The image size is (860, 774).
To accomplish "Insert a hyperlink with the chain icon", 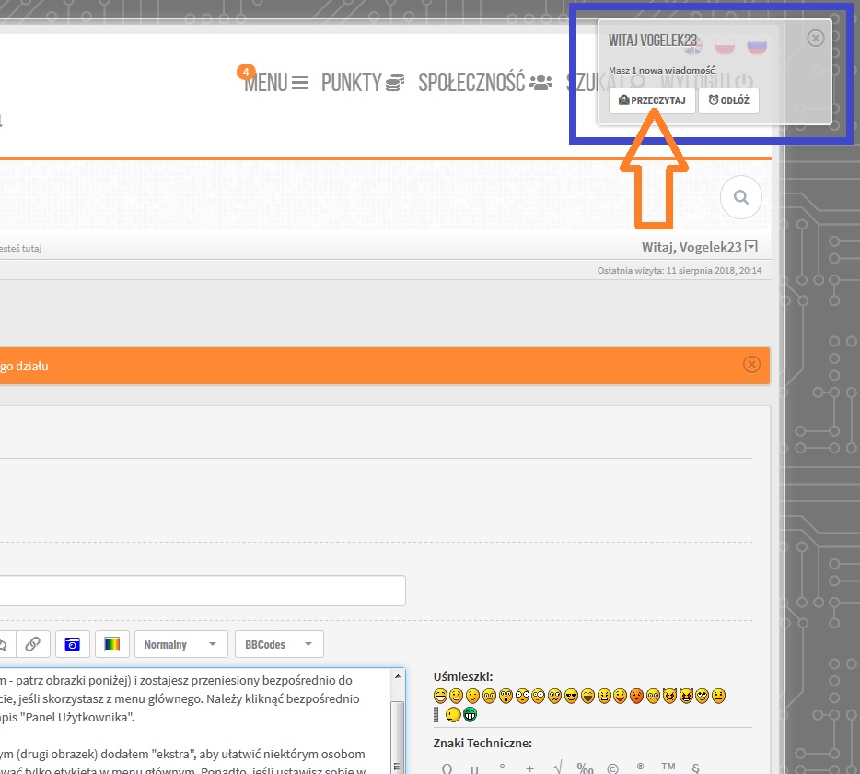I will (33, 644).
